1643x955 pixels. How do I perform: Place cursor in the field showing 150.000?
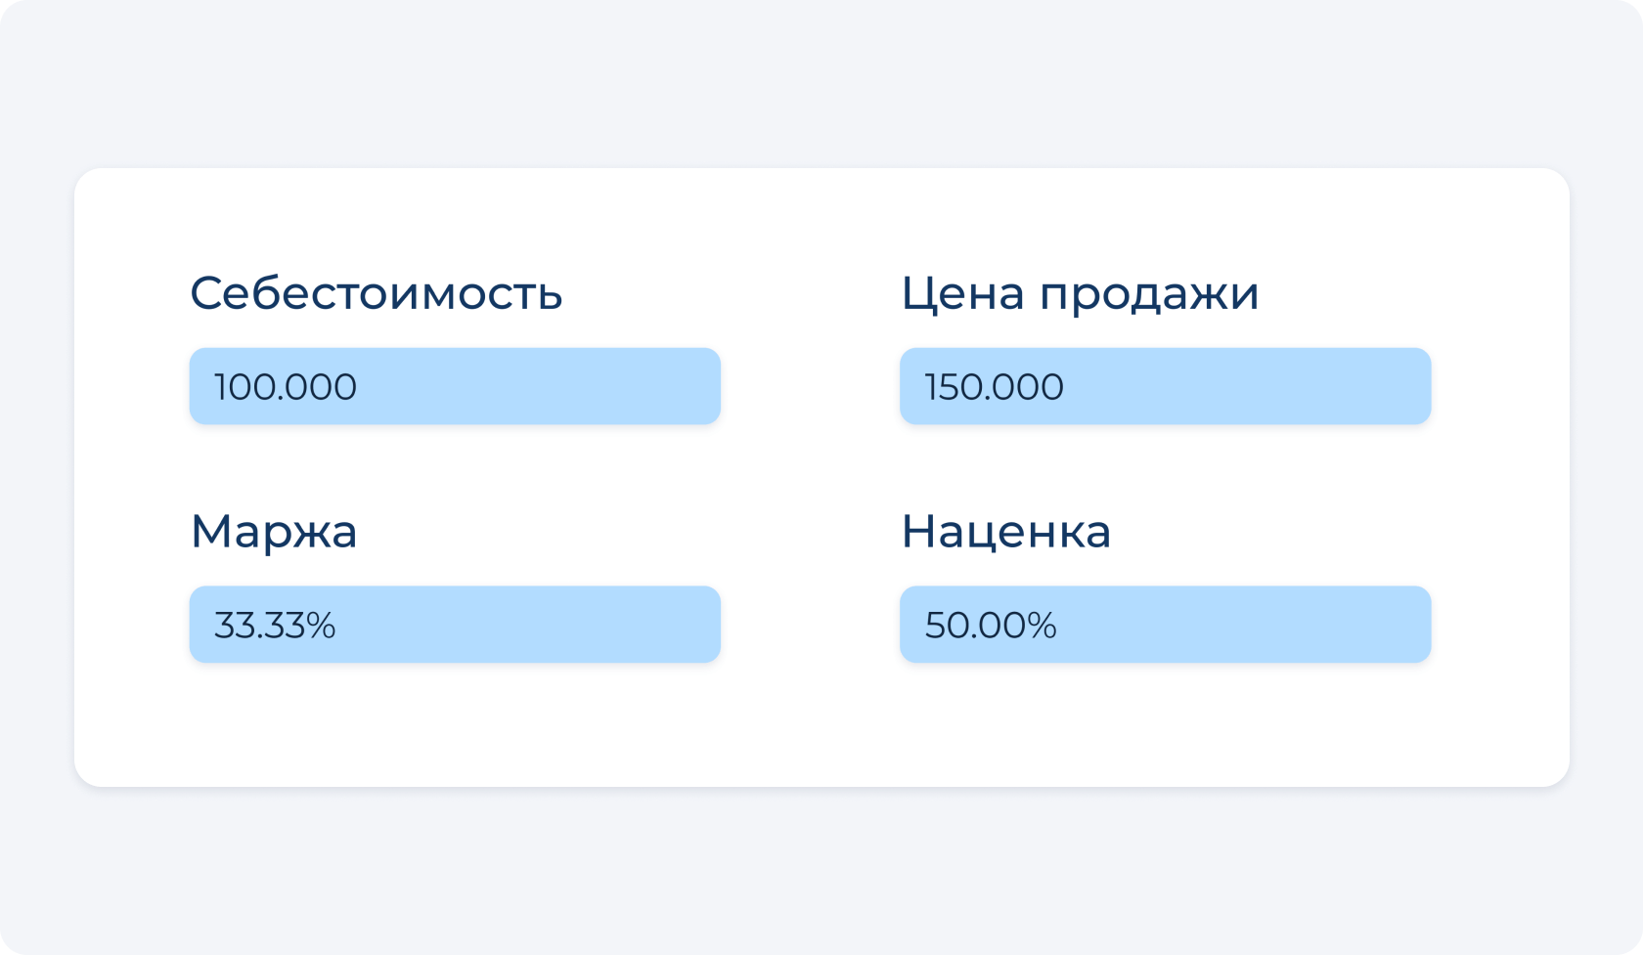(1165, 386)
